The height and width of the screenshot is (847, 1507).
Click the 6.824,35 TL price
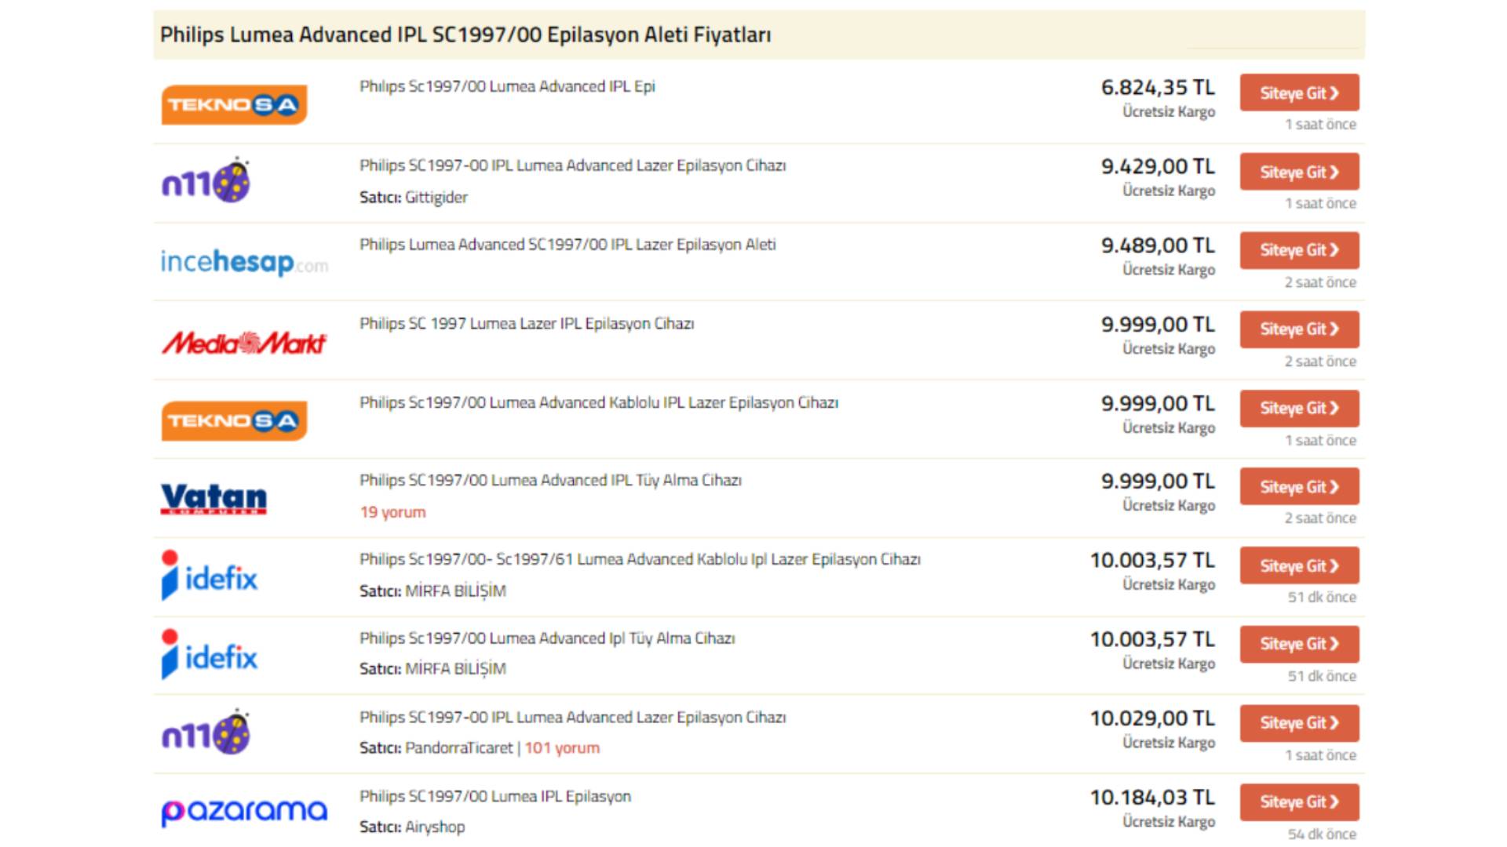(x=1158, y=88)
